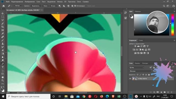Screen dimensions: 176x99
Task: Open the Файл menu
Action: click(8, 2)
